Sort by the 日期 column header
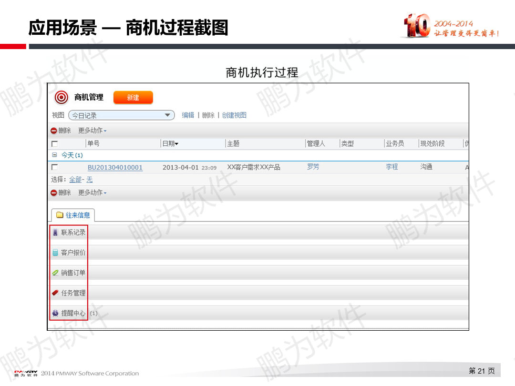 170,143
